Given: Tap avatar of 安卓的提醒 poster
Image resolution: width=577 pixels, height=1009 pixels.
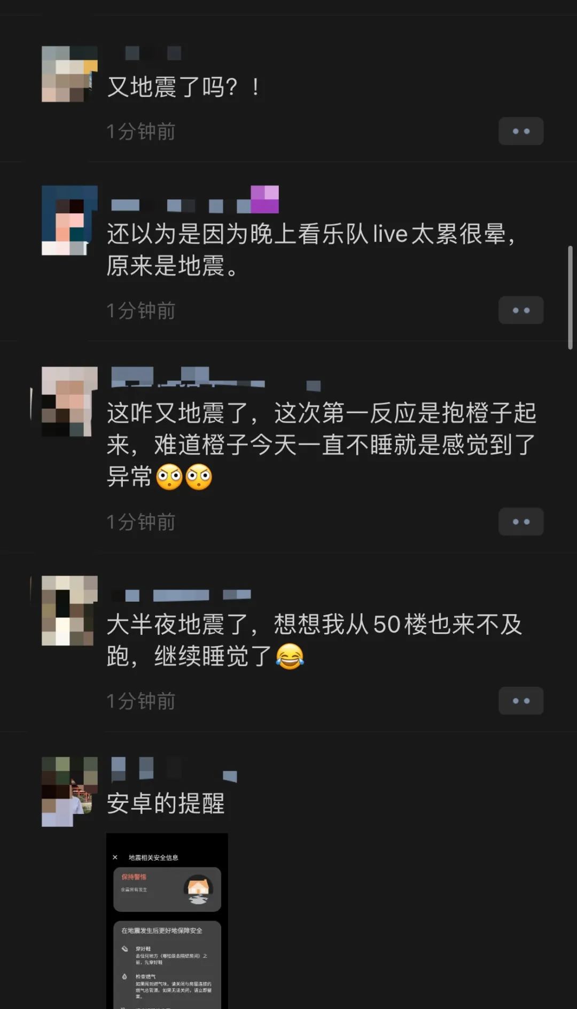Looking at the screenshot, I should click(x=69, y=791).
